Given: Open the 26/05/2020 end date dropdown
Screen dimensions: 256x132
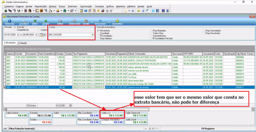Looking at the screenshot, I should tap(36, 35).
